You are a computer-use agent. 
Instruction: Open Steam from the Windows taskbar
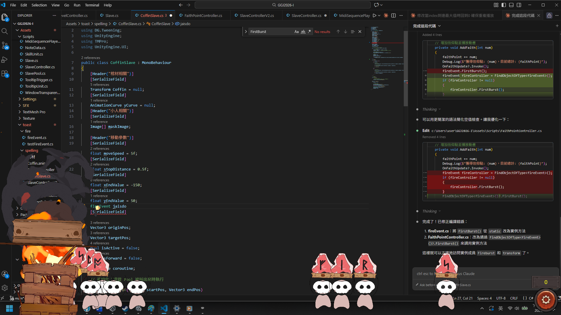coord(125,308)
